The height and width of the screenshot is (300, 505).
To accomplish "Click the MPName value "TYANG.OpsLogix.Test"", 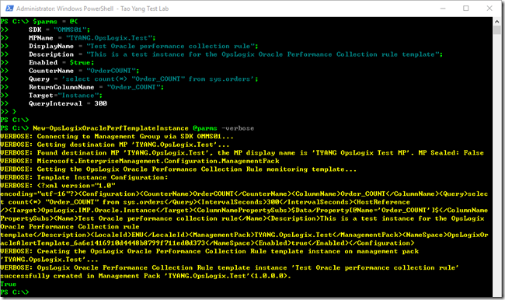I will [x=109, y=38].
